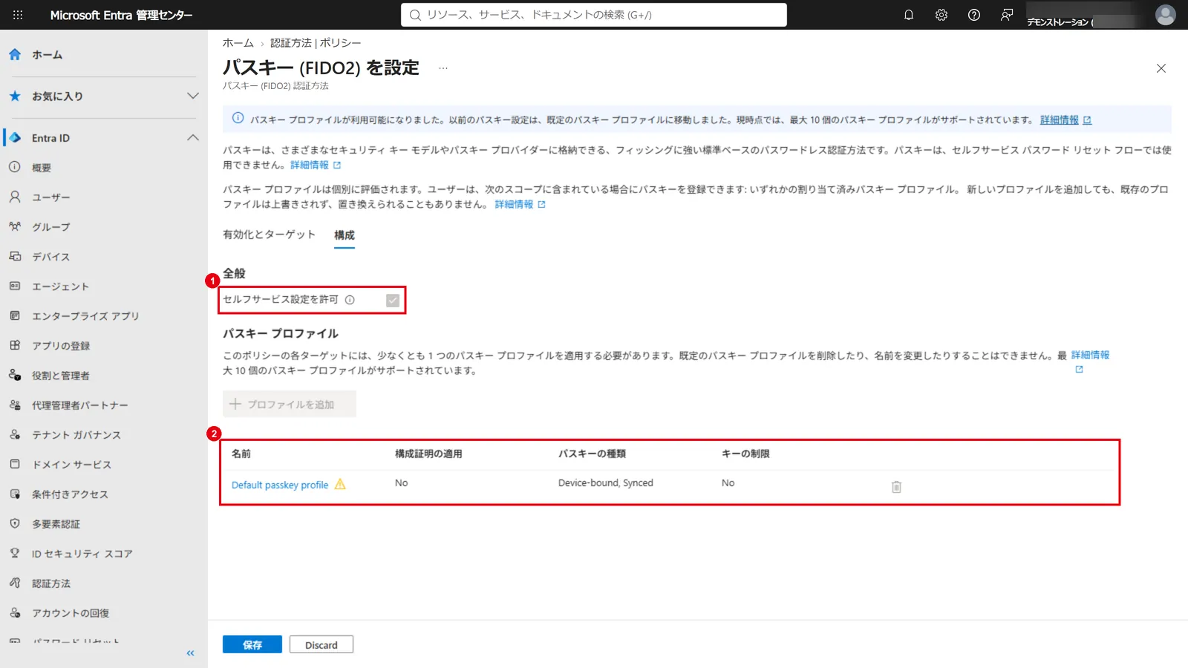Click the 役割と管理者 icon
The height and width of the screenshot is (668, 1188).
point(15,375)
